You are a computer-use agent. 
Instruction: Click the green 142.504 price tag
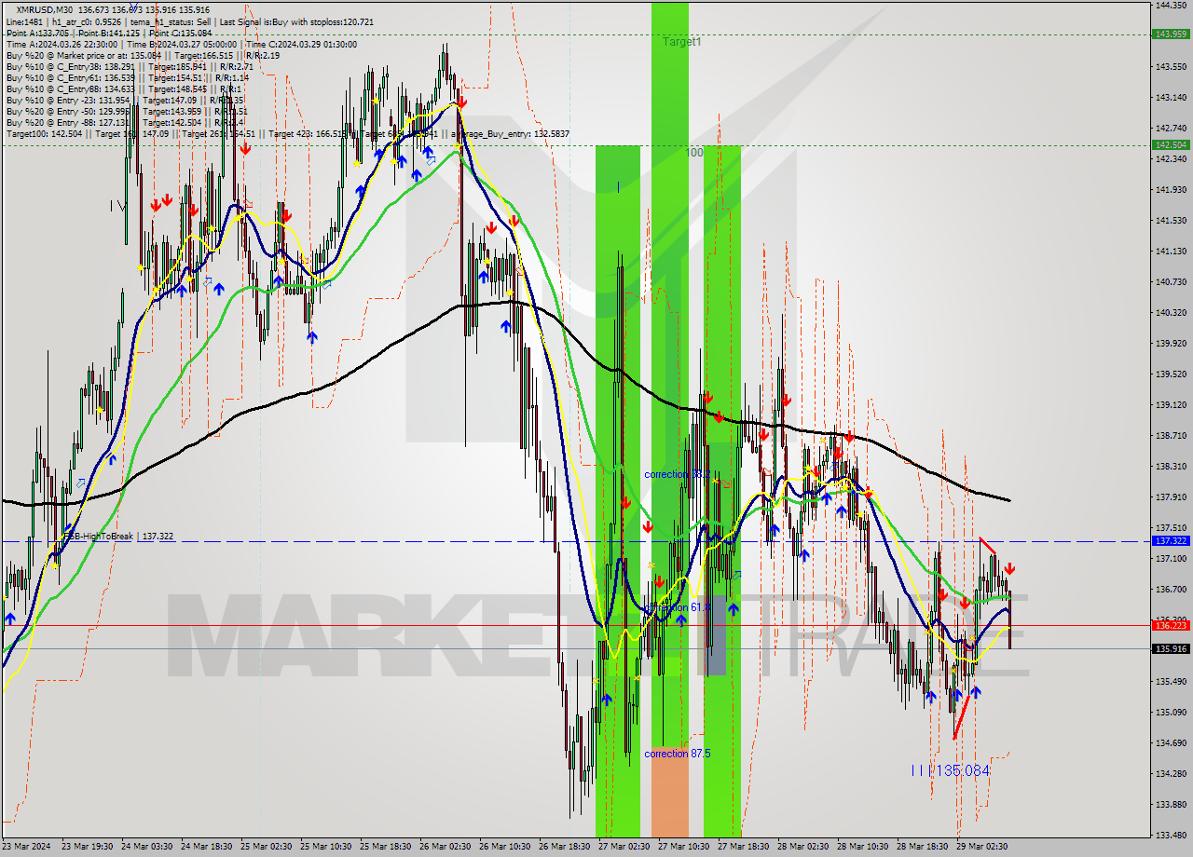1171,144
